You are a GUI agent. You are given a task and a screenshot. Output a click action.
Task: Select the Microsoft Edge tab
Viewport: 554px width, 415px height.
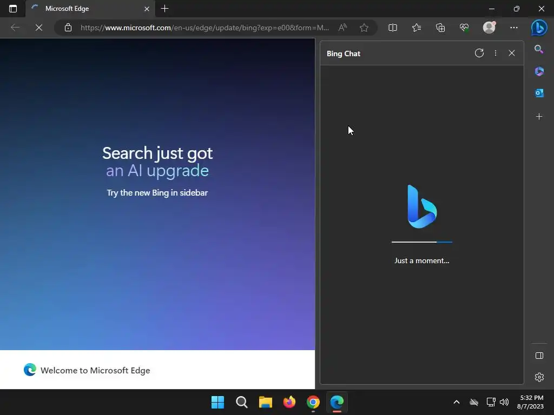click(90, 9)
